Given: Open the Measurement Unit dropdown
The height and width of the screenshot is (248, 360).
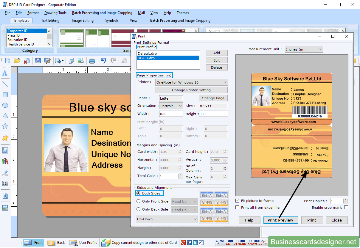Looking at the screenshot, I should point(304,49).
